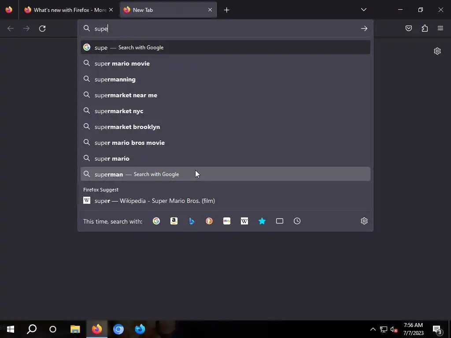Select 'supermarket near me' suggestion
Screen dimensions: 451x338
tap(225, 95)
